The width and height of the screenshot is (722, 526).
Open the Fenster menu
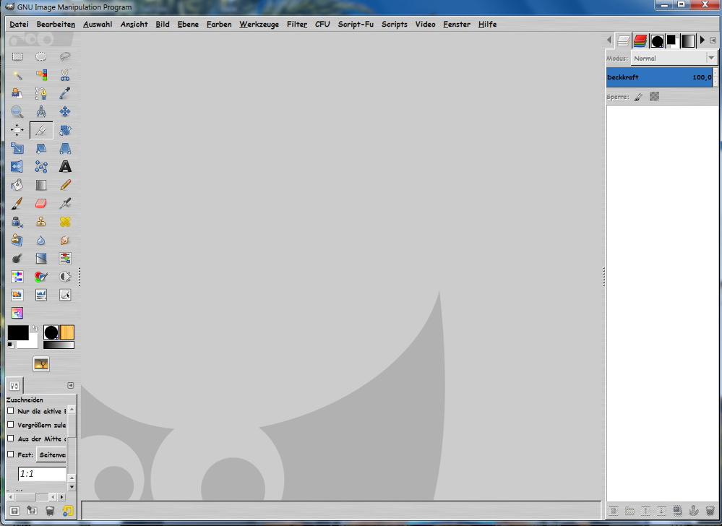click(x=457, y=25)
